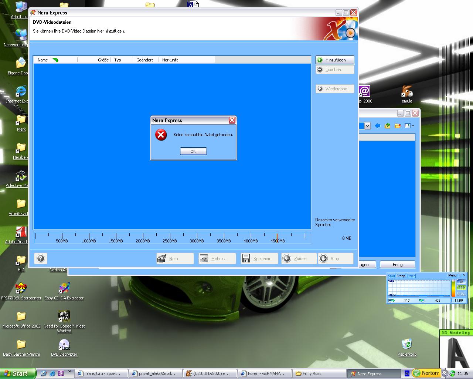Switch to Foren - GERMANY taskbar window
This screenshot has height=379, width=473.
click(265, 373)
